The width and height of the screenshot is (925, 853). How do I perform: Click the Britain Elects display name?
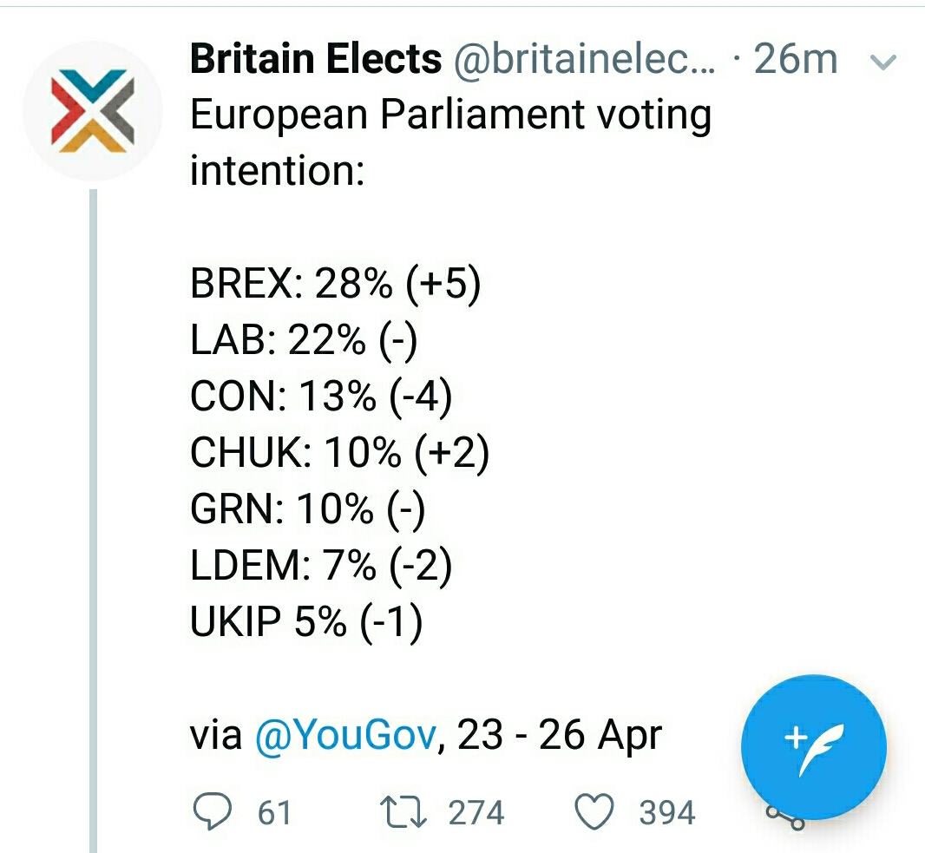point(316,60)
